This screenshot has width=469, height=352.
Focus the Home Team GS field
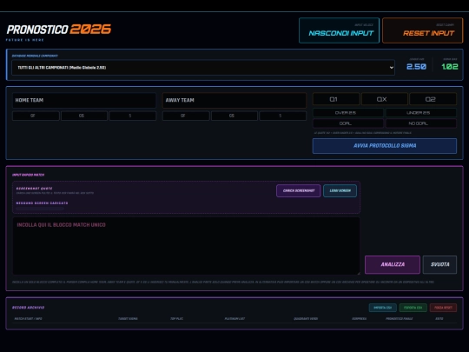click(84, 116)
